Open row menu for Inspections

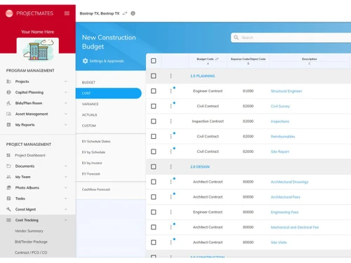click(171, 121)
